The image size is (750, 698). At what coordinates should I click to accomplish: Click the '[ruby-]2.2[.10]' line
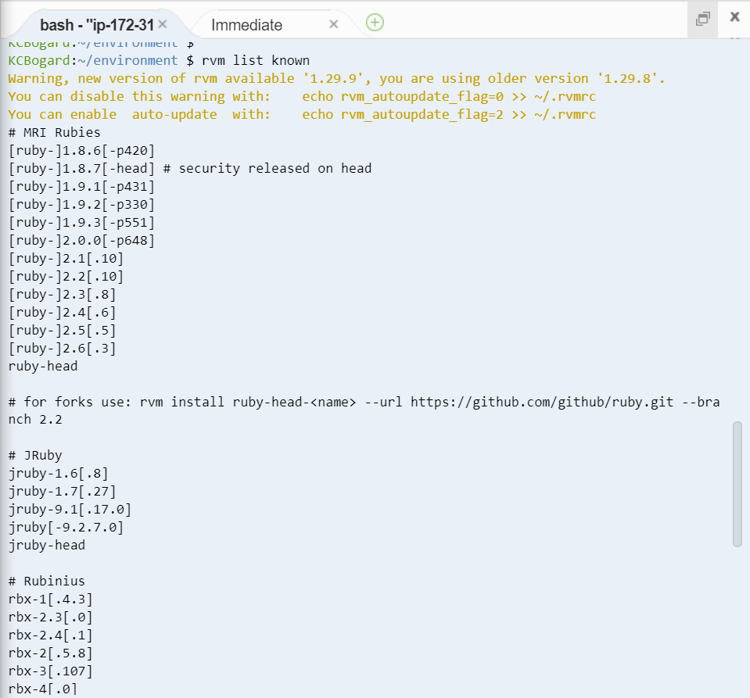(66, 277)
